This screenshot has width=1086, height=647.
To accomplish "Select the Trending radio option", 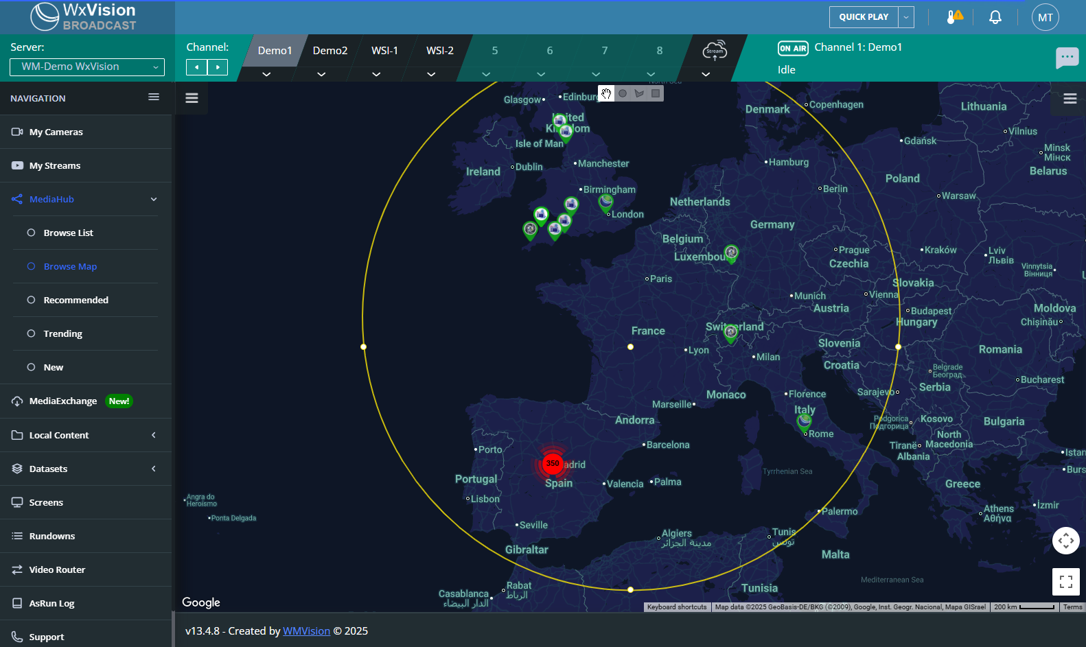I will [32, 333].
